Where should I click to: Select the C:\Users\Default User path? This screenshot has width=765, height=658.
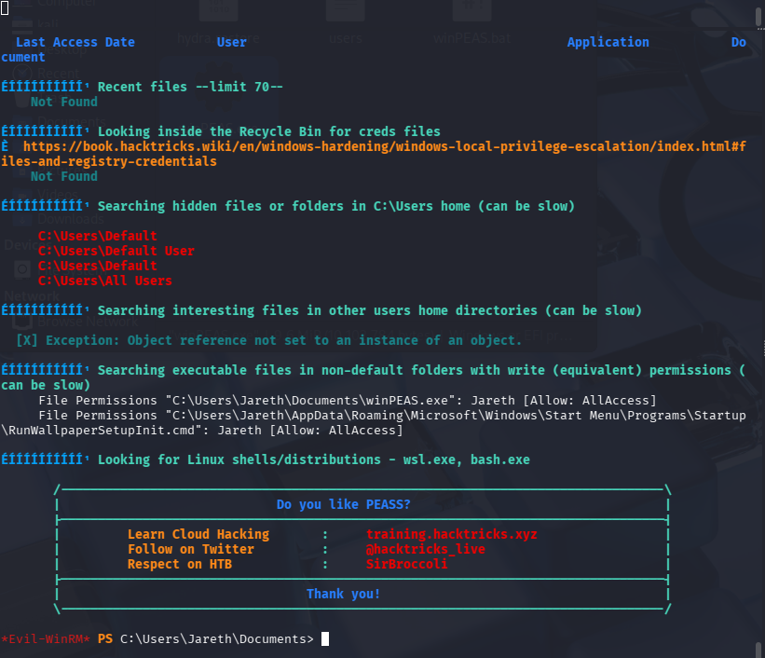tap(116, 251)
